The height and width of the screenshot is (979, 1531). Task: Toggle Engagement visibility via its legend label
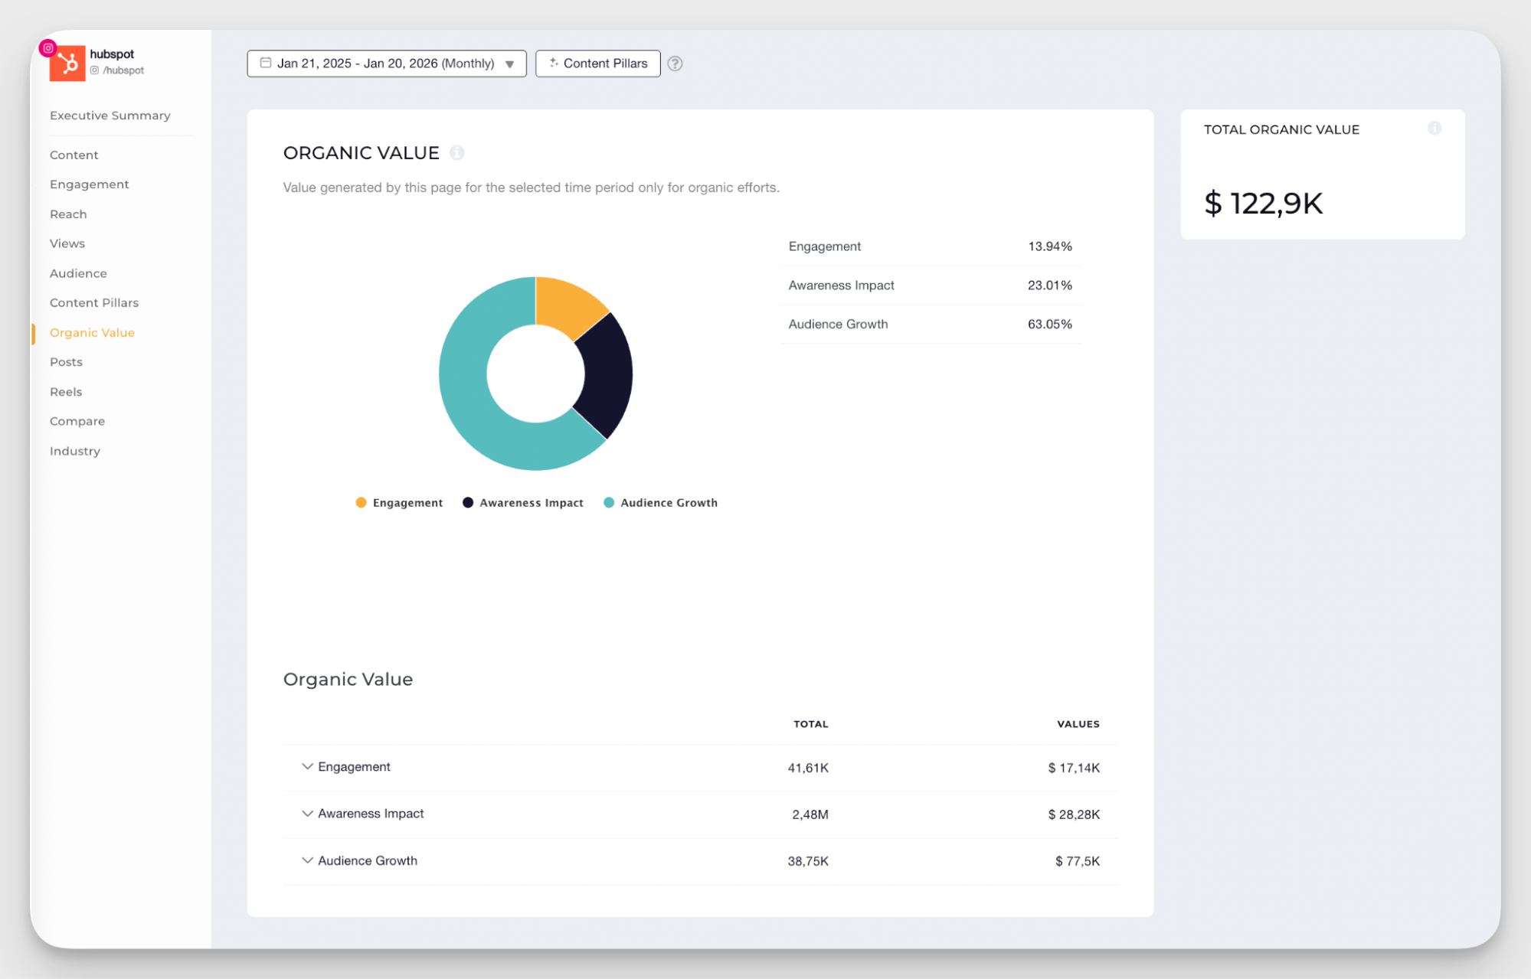tap(407, 502)
